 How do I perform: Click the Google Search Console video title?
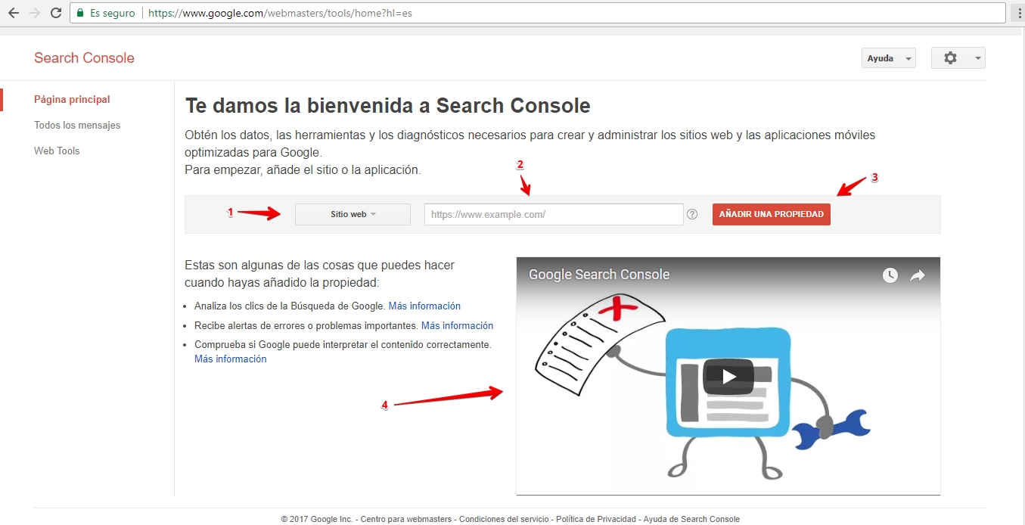coord(599,275)
